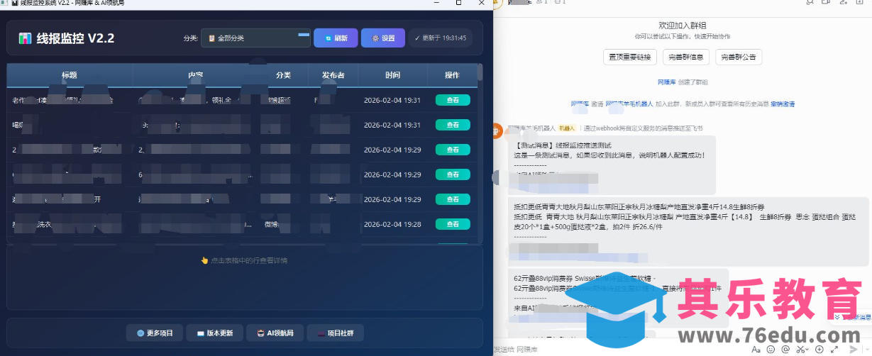Click 置顶重要链接 in the chat window
This screenshot has width=872, height=356.
[x=630, y=57]
